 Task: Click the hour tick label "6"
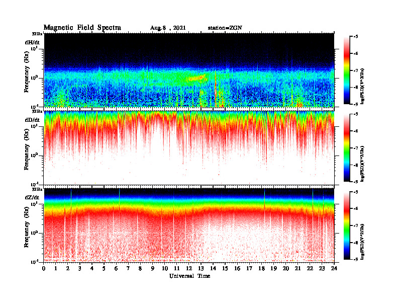click(x=116, y=268)
